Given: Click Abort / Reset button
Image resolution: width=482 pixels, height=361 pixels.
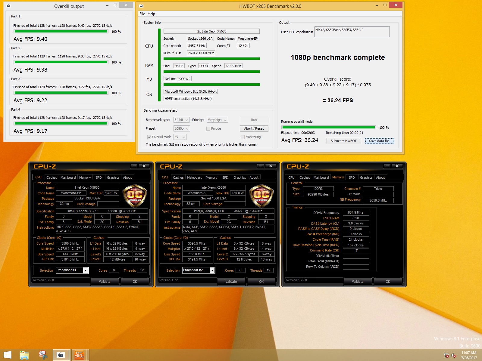Looking at the screenshot, I should tap(254, 128).
